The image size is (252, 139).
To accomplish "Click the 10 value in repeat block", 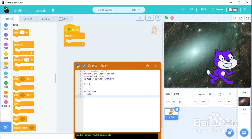I will click(x=27, y=60).
